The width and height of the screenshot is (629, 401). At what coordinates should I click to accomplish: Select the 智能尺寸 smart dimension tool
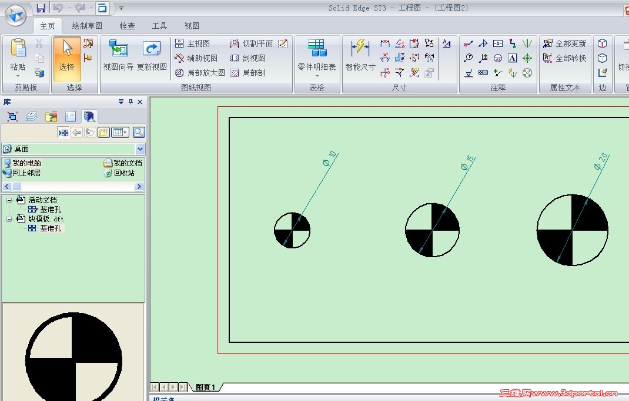click(360, 55)
